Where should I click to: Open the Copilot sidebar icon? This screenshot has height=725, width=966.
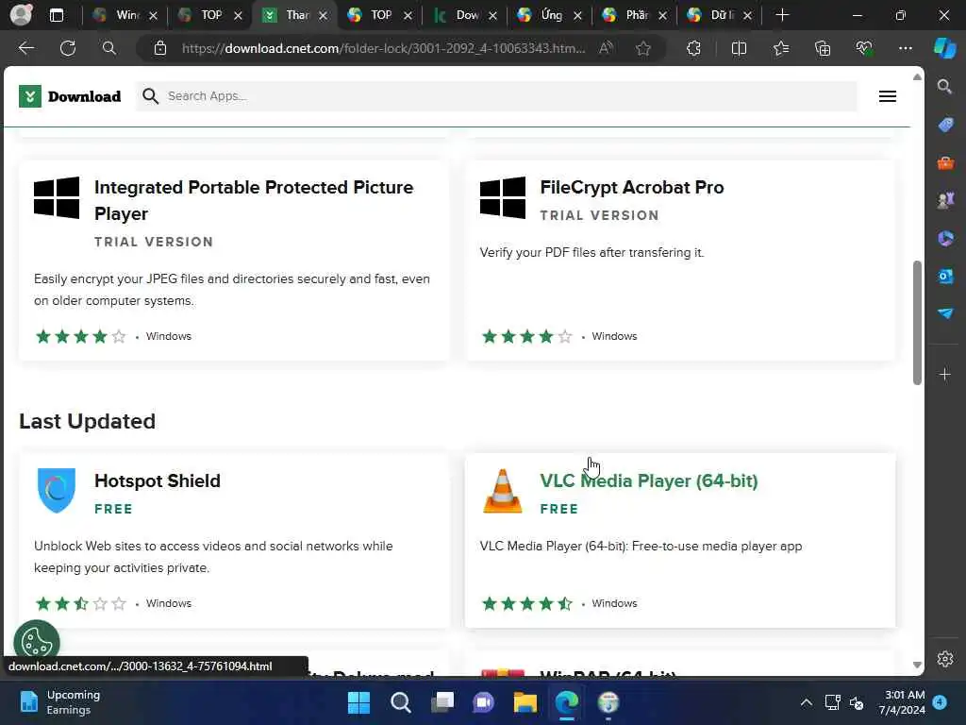click(945, 48)
